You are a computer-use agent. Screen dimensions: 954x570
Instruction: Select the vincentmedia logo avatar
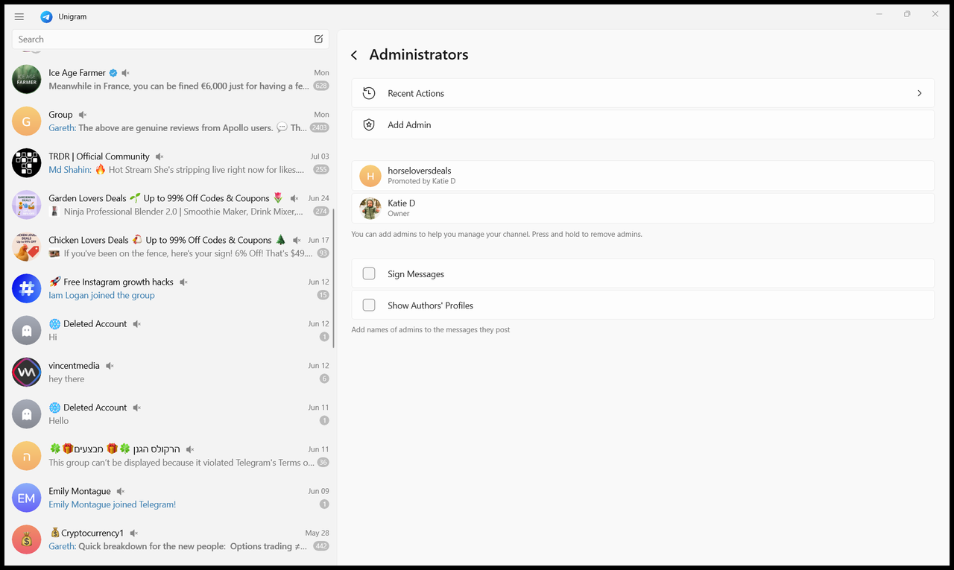pos(27,372)
